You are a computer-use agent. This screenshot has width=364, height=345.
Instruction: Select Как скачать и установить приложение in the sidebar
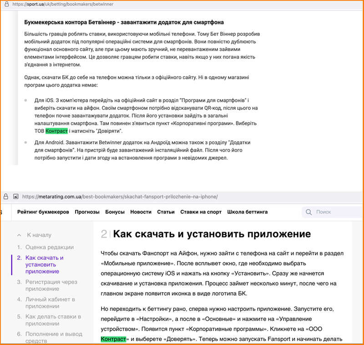[45, 264]
